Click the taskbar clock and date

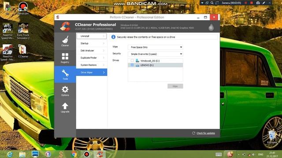272,154
